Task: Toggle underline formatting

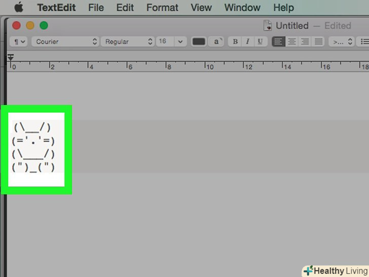Action: [261, 42]
